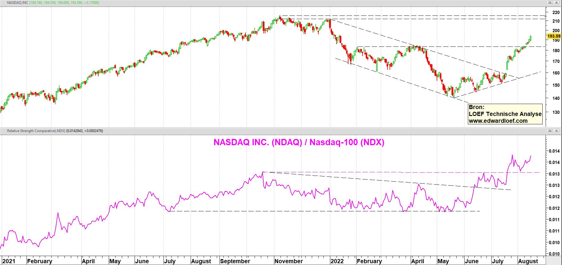
Task: Click the magenta NDAQ / Nasdaq-100 title
Action: click(299, 142)
